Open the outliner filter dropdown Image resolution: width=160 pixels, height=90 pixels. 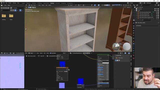[156, 5]
